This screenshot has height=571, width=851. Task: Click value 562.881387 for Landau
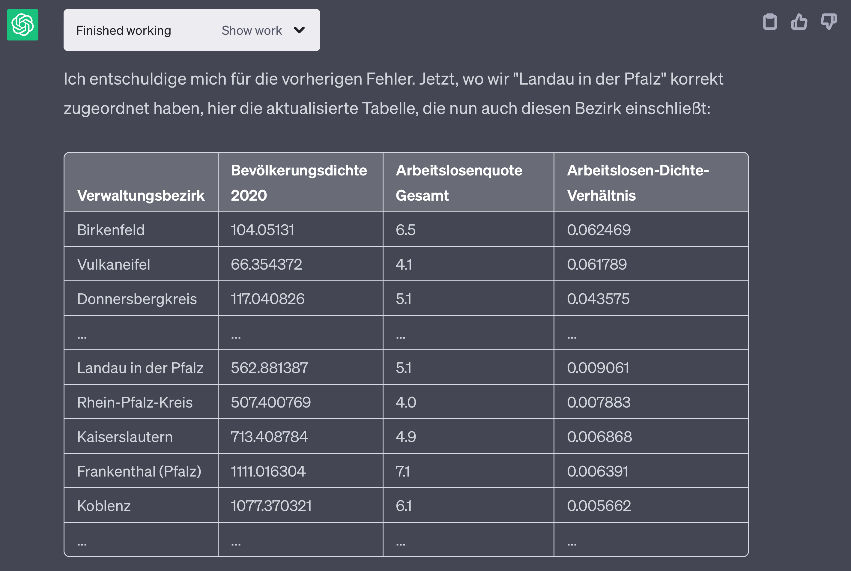coord(269,368)
